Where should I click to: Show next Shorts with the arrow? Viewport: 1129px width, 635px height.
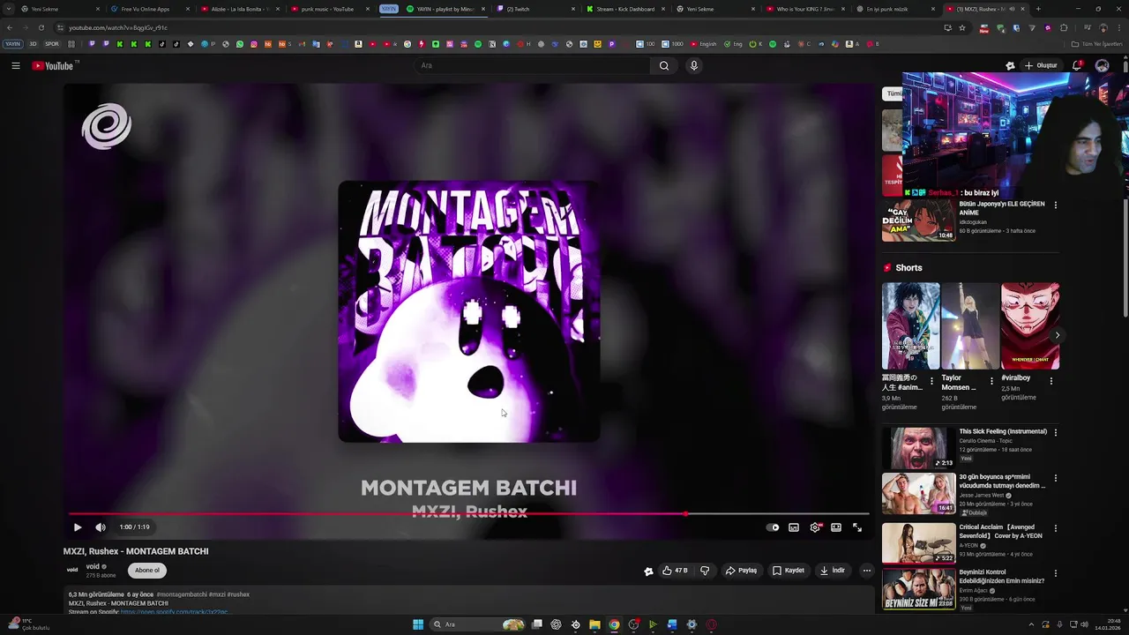point(1057,335)
